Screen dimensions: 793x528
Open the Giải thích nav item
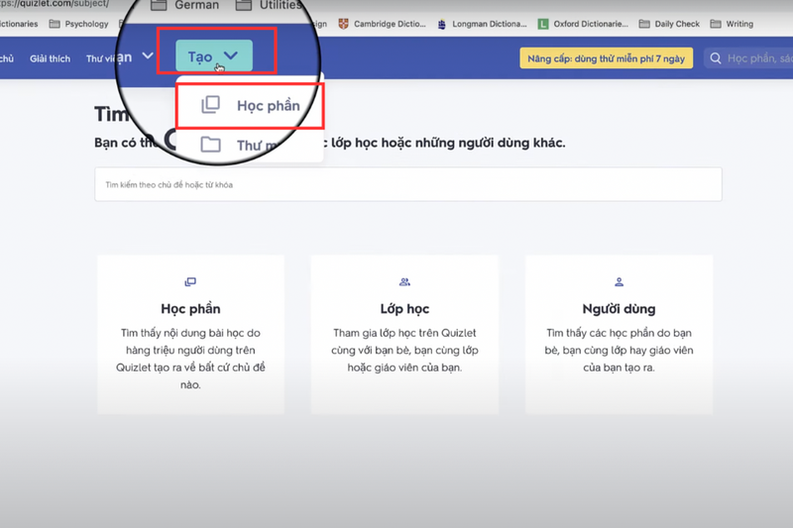pyautogui.click(x=51, y=58)
